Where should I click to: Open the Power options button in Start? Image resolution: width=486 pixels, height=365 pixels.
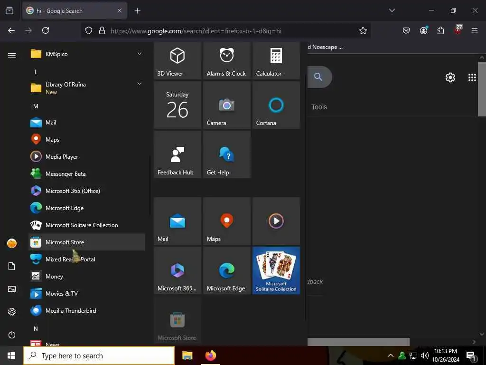tap(12, 335)
